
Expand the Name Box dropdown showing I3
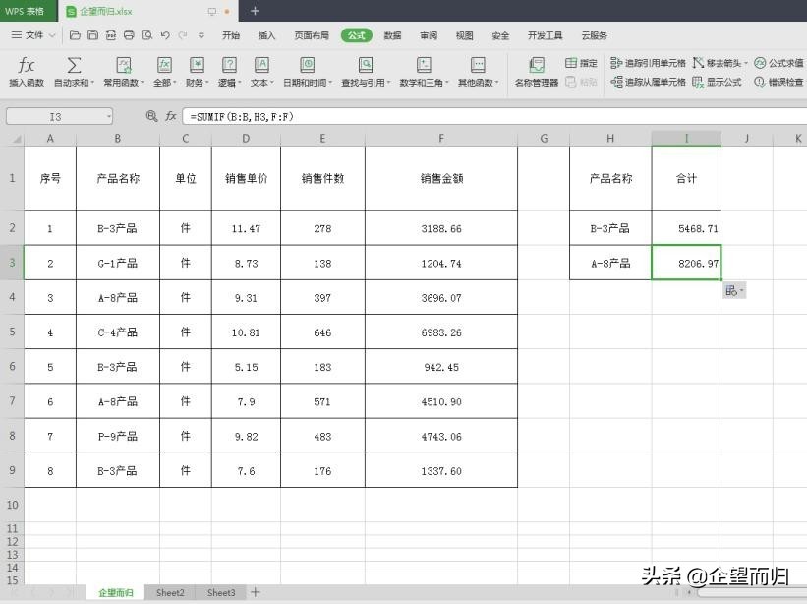pyautogui.click(x=108, y=116)
